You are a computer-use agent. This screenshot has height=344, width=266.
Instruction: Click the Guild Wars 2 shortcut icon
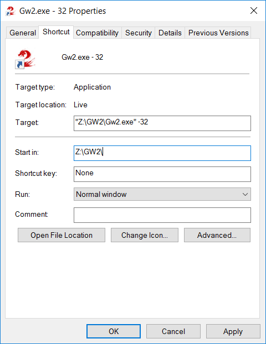pos(25,59)
